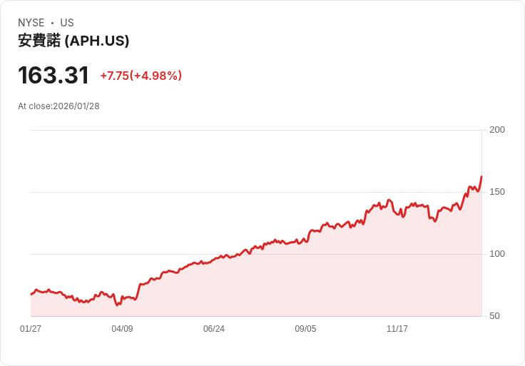Click the latest peak at the chart line's end
Image resolution: width=525 pixels, height=366 pixels.
point(481,177)
